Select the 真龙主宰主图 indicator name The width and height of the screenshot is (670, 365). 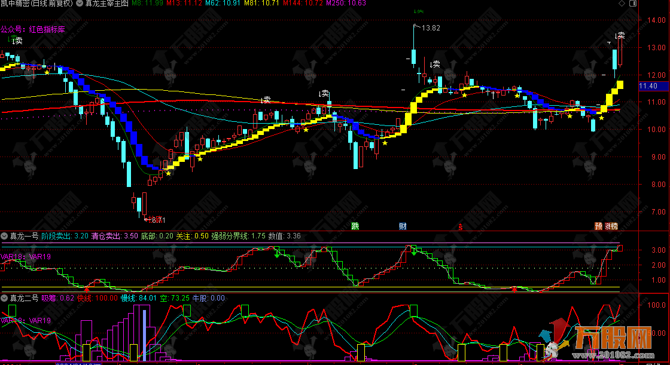106,4
